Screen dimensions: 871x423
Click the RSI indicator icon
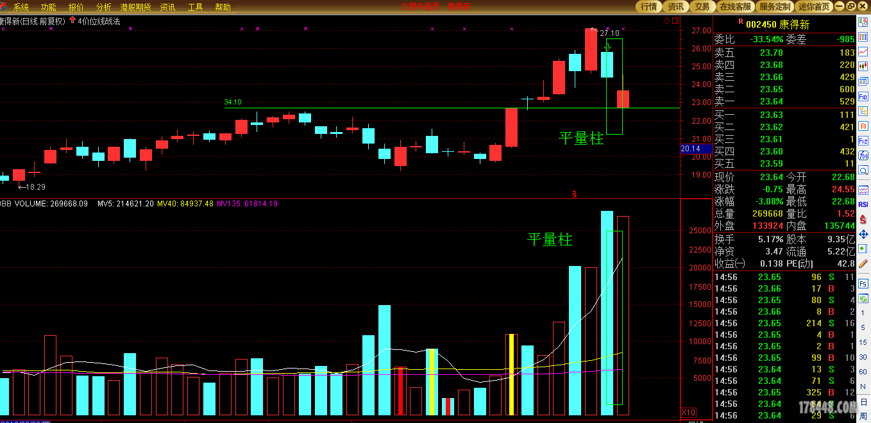[863, 204]
